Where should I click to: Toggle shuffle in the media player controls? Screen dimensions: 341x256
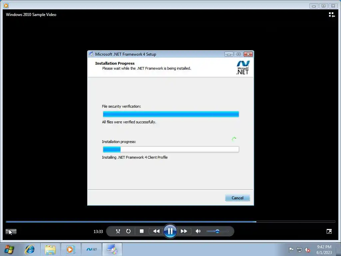118,231
